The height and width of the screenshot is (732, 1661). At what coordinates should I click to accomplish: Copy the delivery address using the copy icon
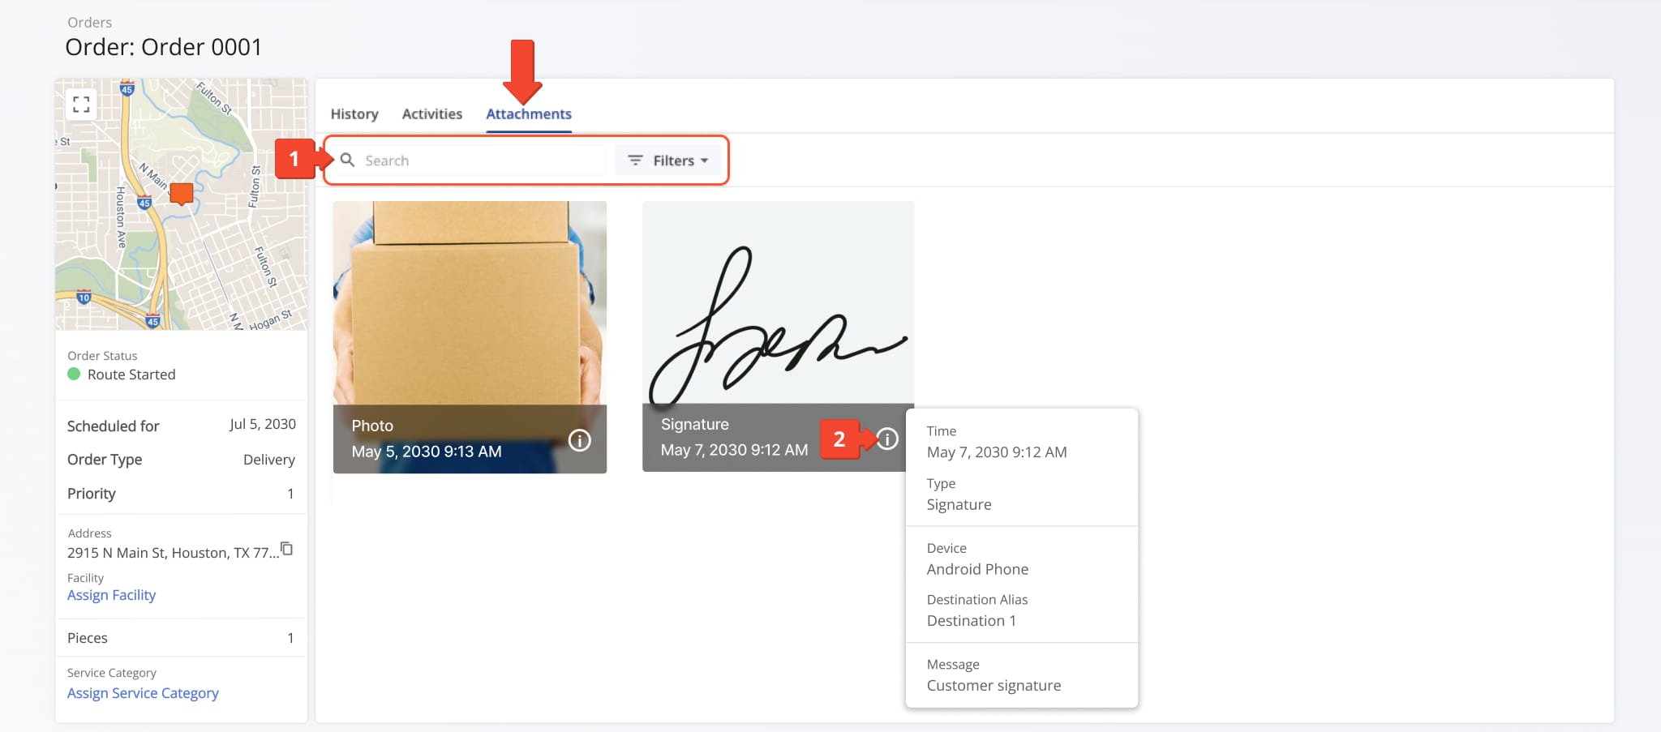click(288, 548)
